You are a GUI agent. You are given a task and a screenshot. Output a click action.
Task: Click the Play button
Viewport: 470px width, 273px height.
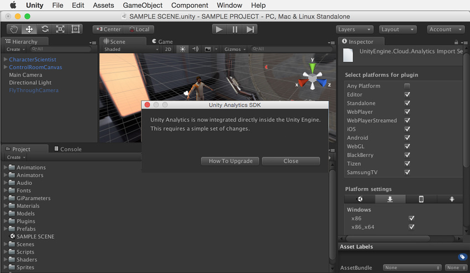[220, 29]
